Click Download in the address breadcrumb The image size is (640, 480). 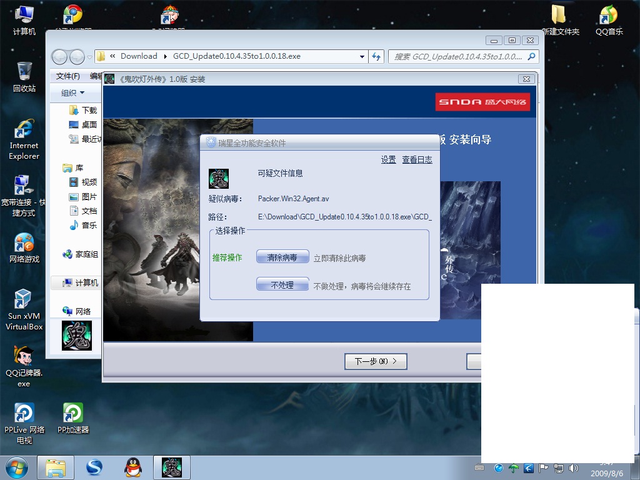click(x=139, y=56)
